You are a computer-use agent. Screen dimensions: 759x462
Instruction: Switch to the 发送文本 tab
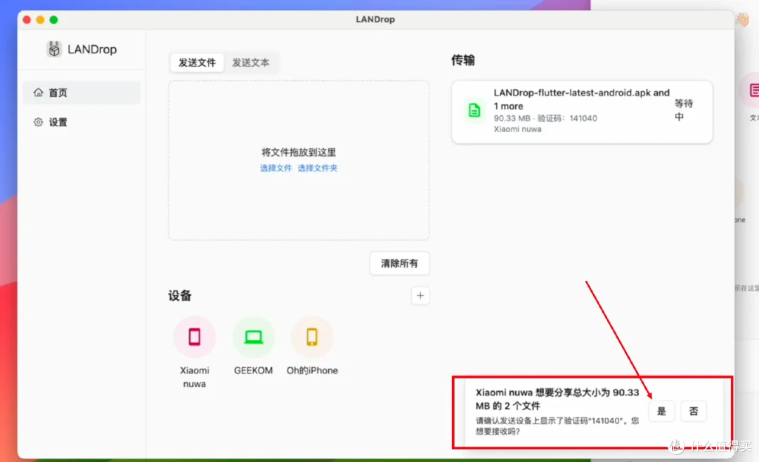pyautogui.click(x=251, y=62)
